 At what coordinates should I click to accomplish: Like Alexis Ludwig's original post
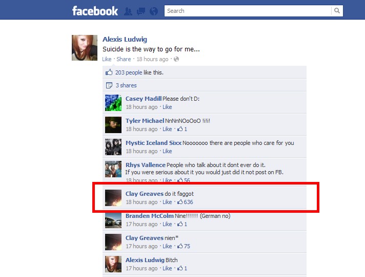coord(107,59)
